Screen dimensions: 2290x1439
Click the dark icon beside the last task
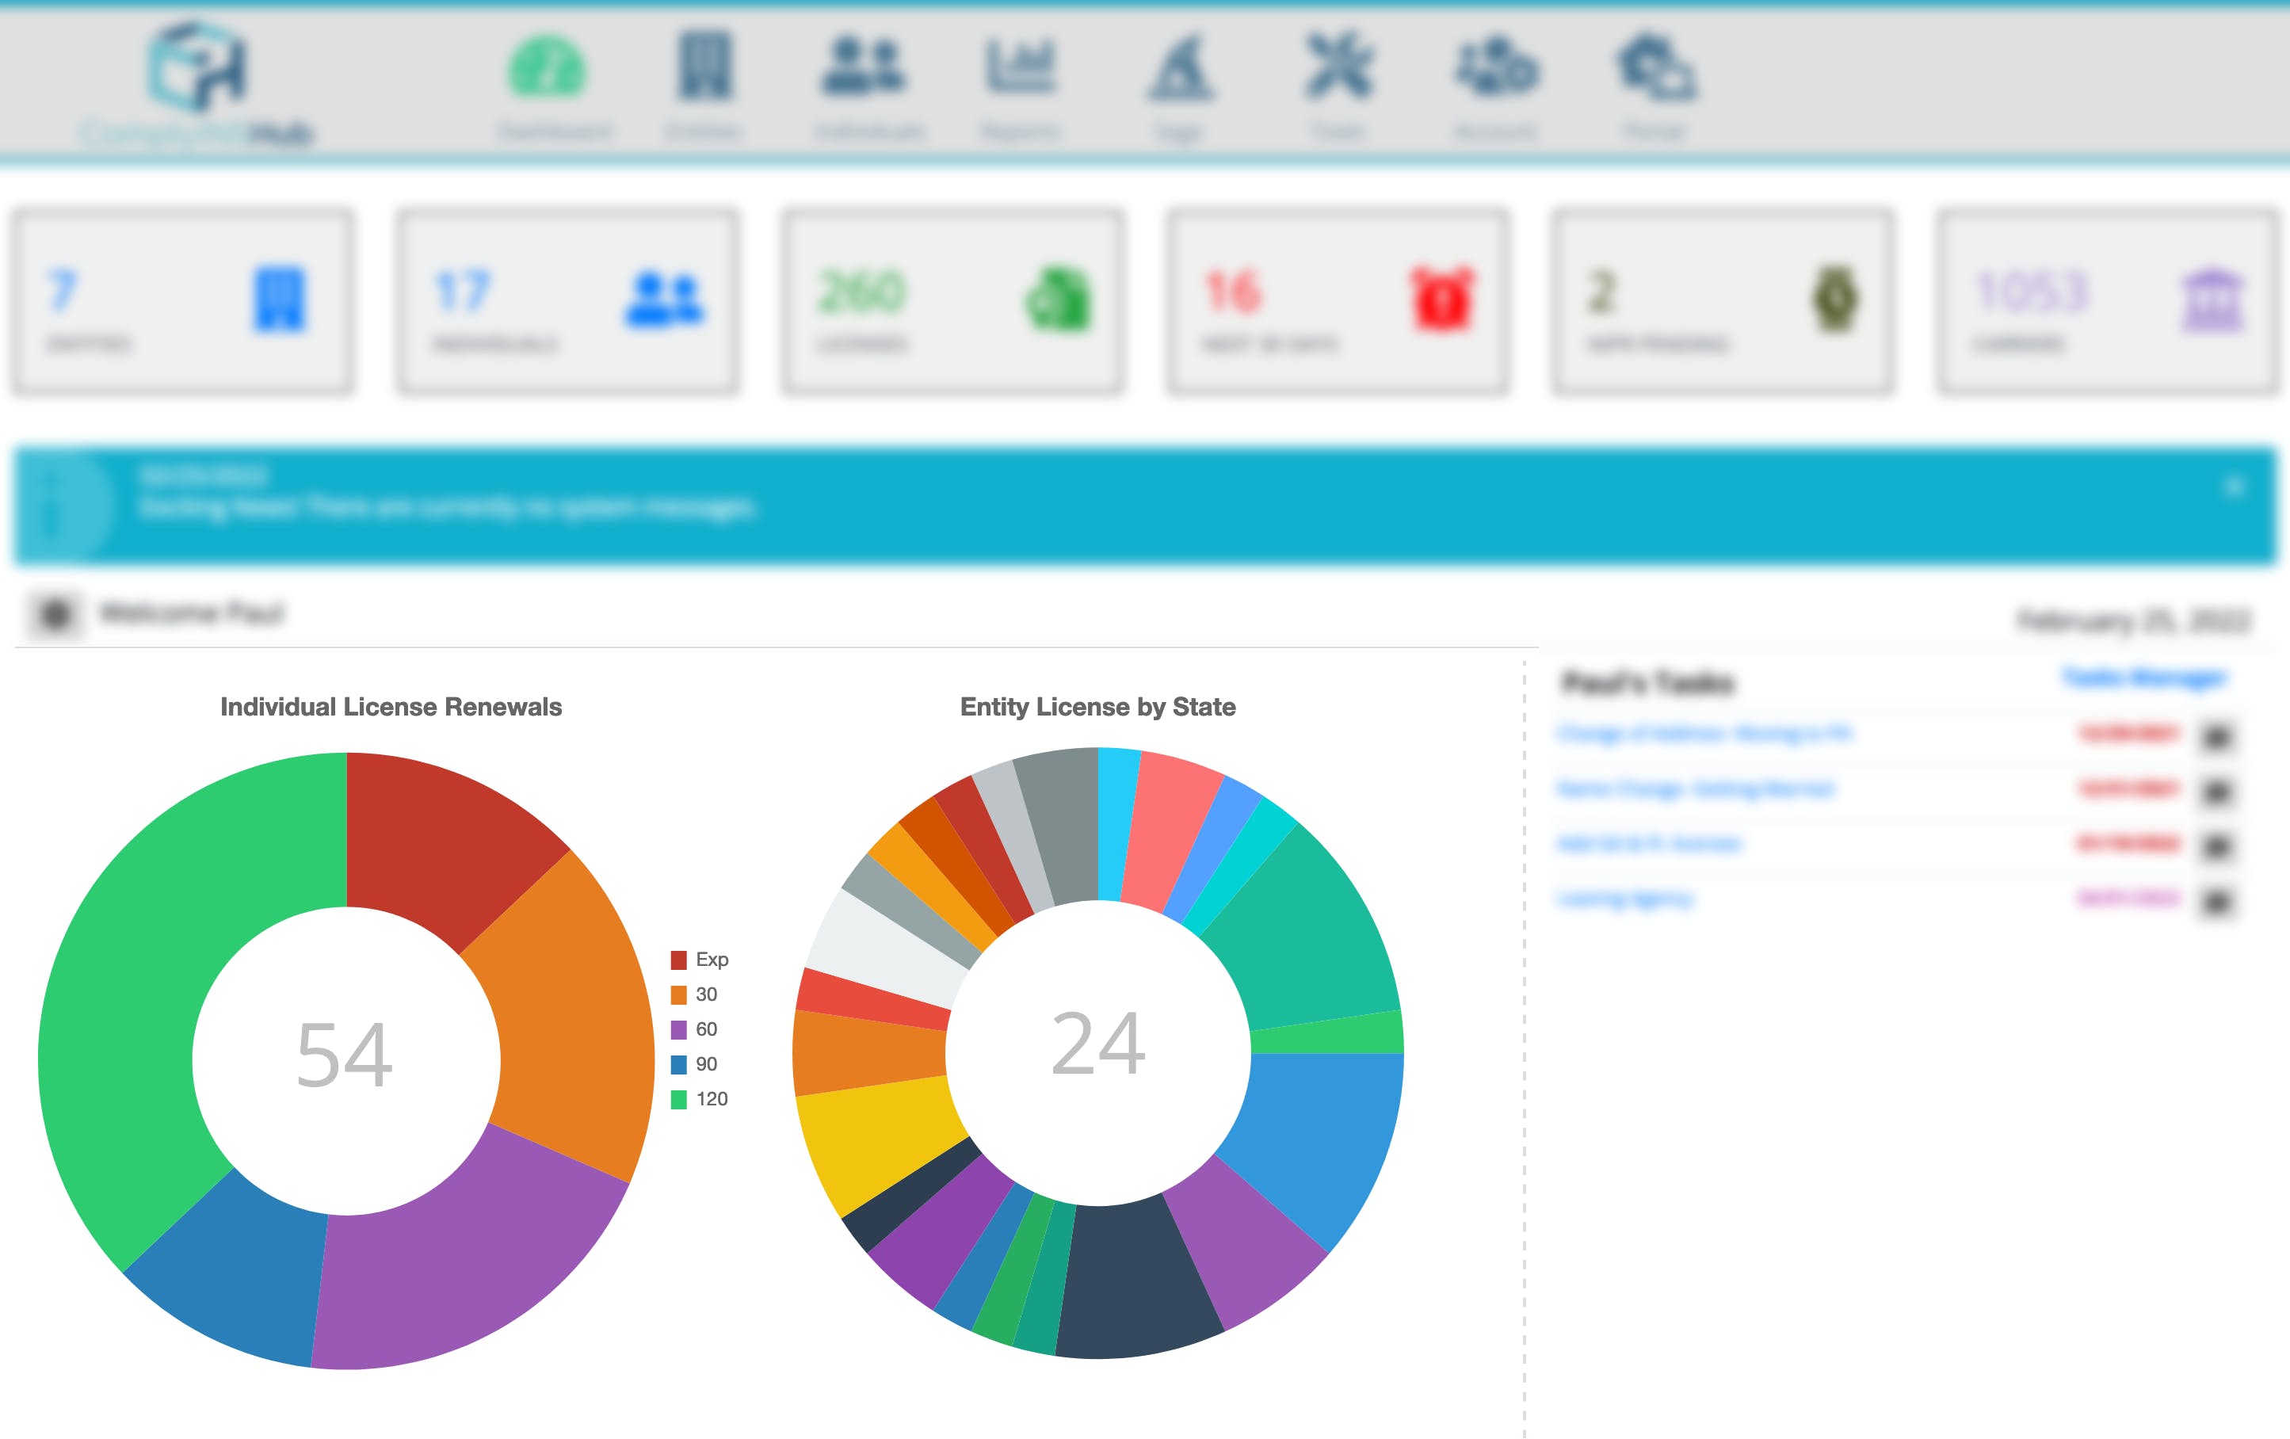[x=2217, y=901]
